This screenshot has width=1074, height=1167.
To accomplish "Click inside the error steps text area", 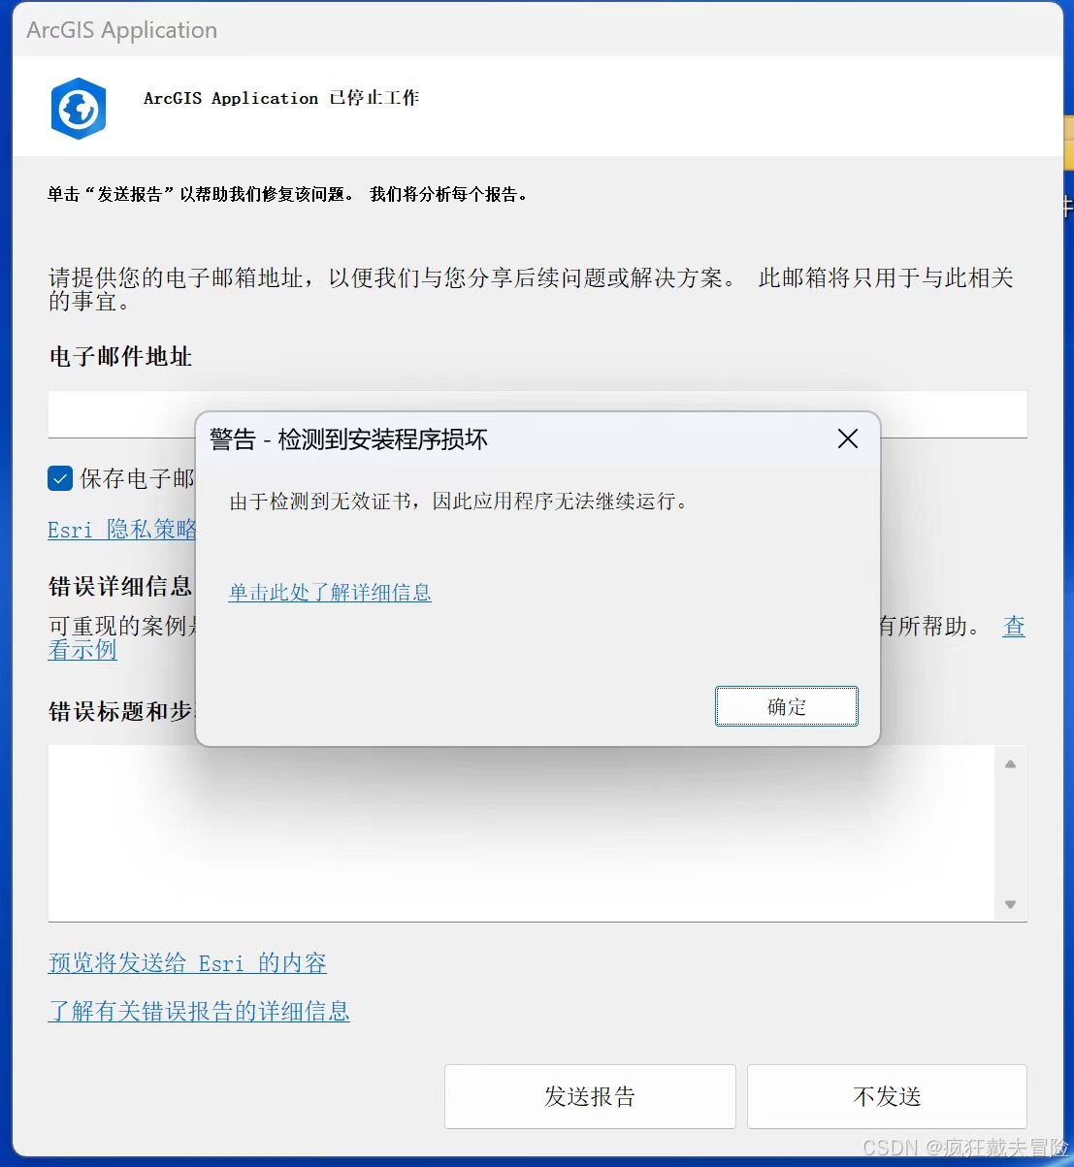I will (521, 833).
